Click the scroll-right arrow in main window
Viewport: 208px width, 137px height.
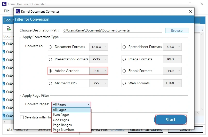[x=198, y=114]
